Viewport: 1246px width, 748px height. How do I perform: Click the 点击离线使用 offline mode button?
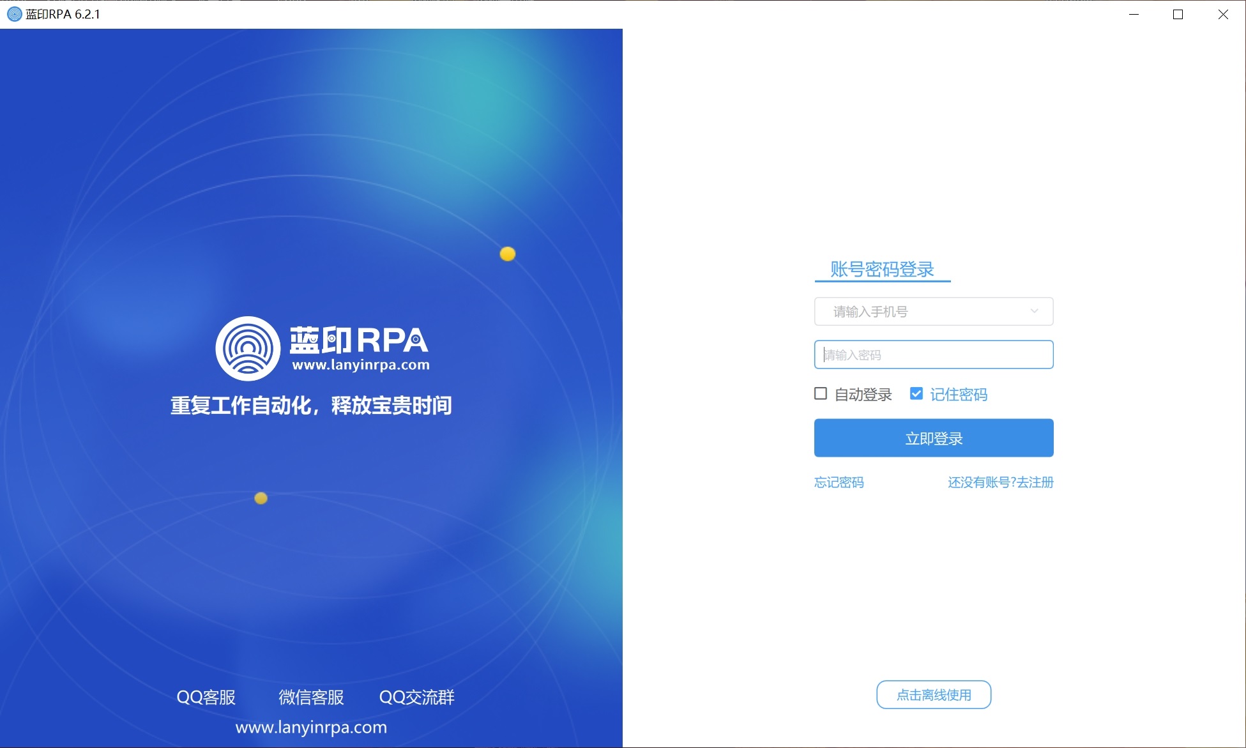[933, 694]
